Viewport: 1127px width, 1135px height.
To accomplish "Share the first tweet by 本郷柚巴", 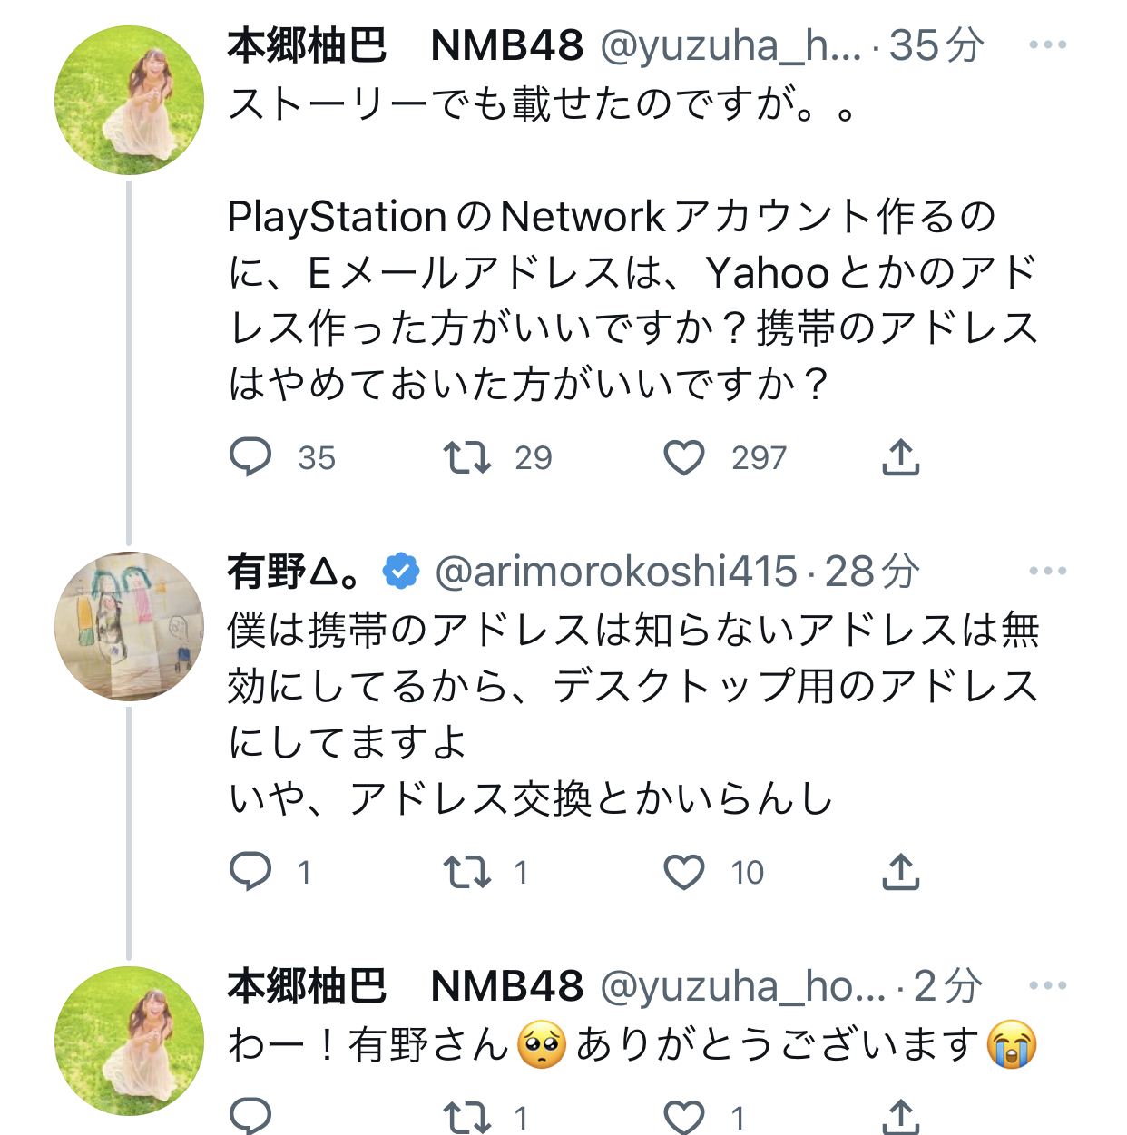I will [900, 457].
